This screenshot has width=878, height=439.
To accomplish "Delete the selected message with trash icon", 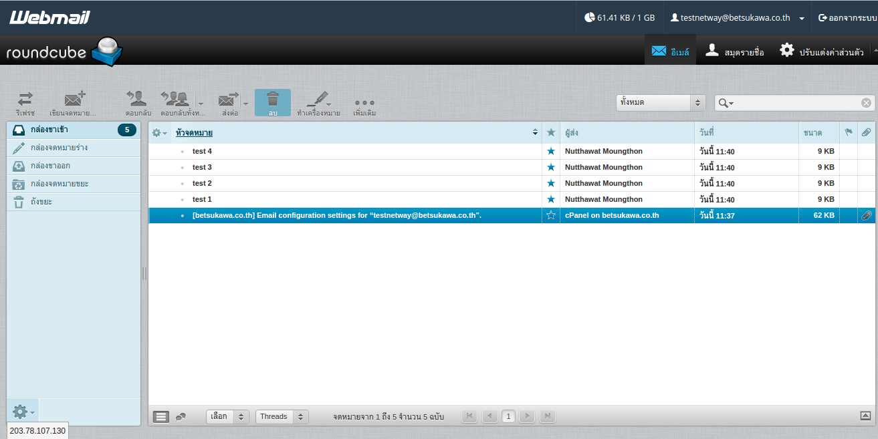I will [x=272, y=102].
